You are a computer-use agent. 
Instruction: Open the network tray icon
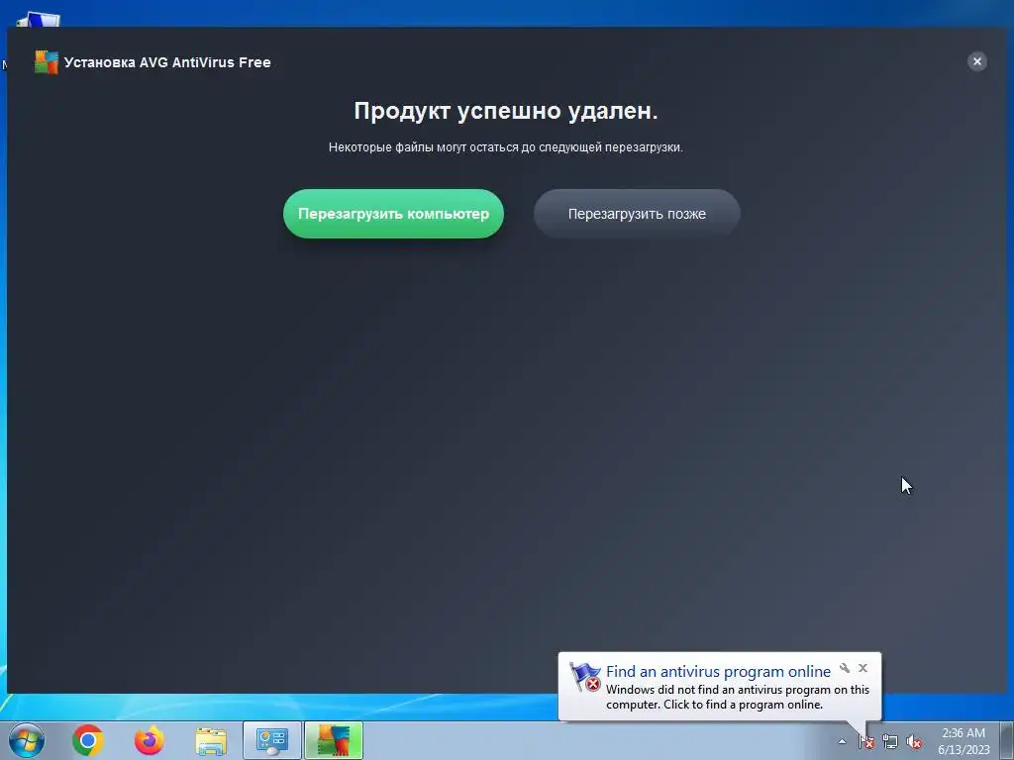[890, 741]
